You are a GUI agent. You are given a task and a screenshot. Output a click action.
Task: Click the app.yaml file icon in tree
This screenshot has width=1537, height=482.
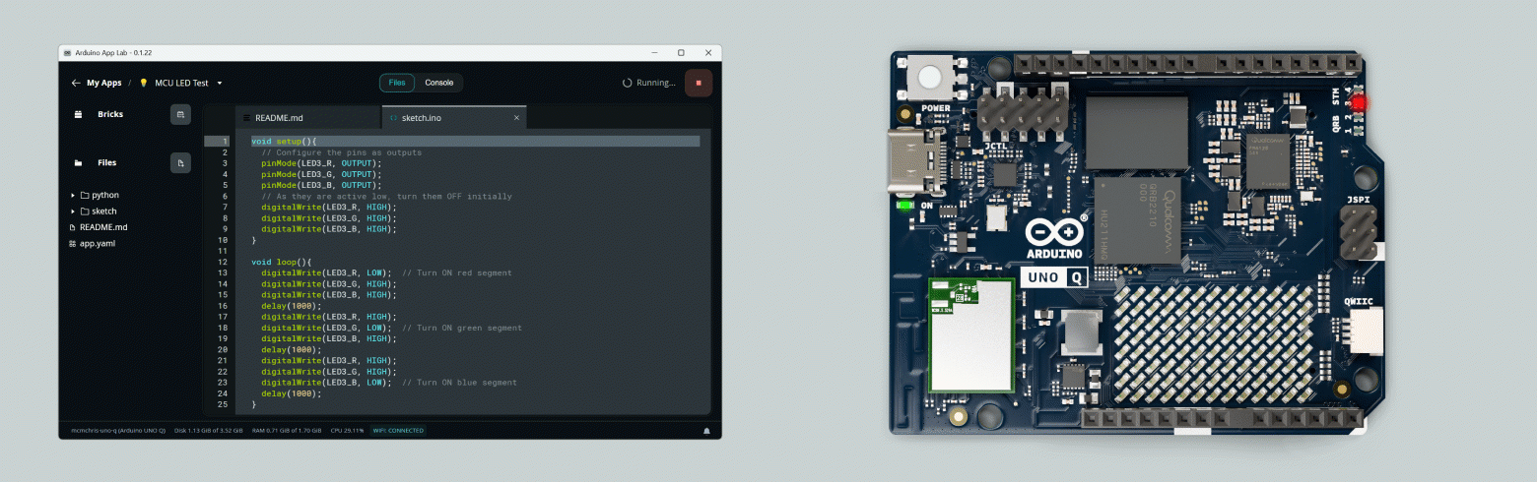[x=72, y=243]
